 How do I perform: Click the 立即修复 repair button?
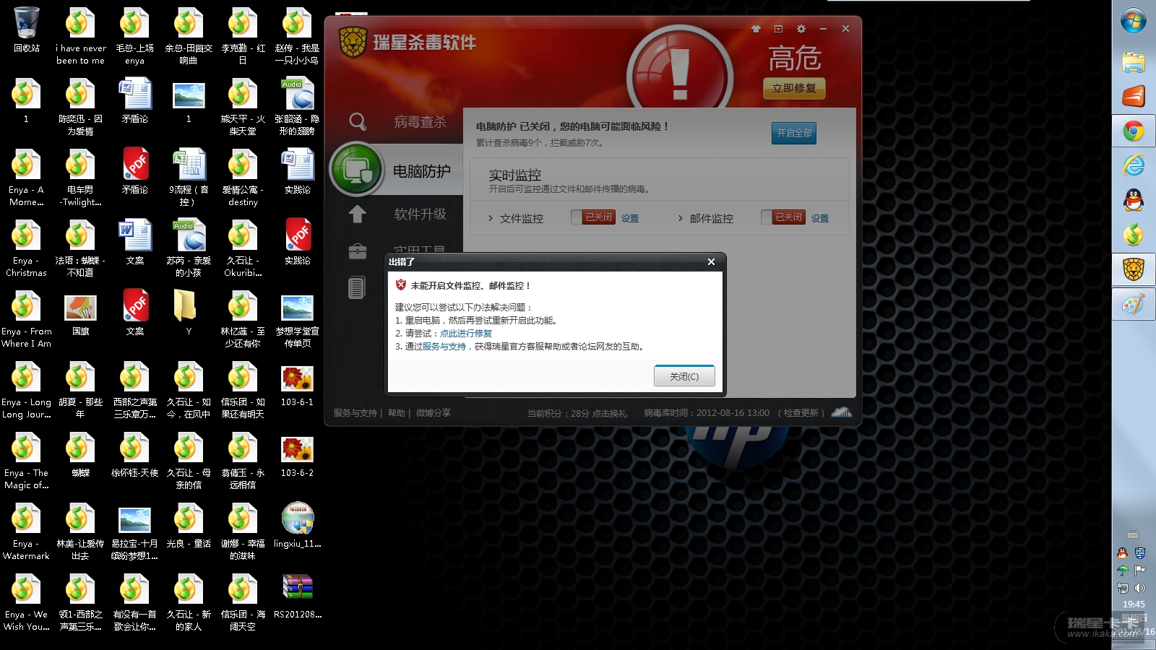coord(794,88)
